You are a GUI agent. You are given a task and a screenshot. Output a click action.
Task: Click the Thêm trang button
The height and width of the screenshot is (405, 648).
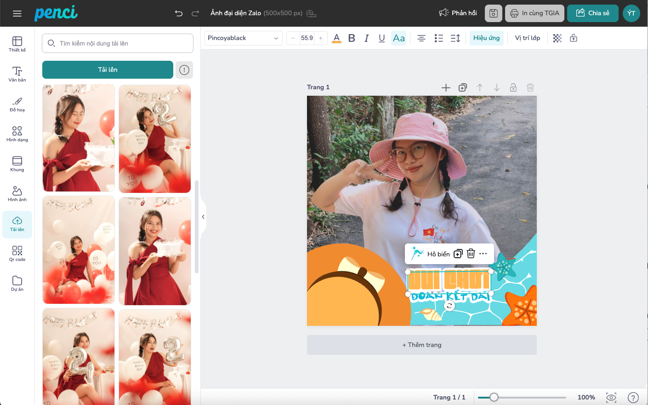(421, 345)
